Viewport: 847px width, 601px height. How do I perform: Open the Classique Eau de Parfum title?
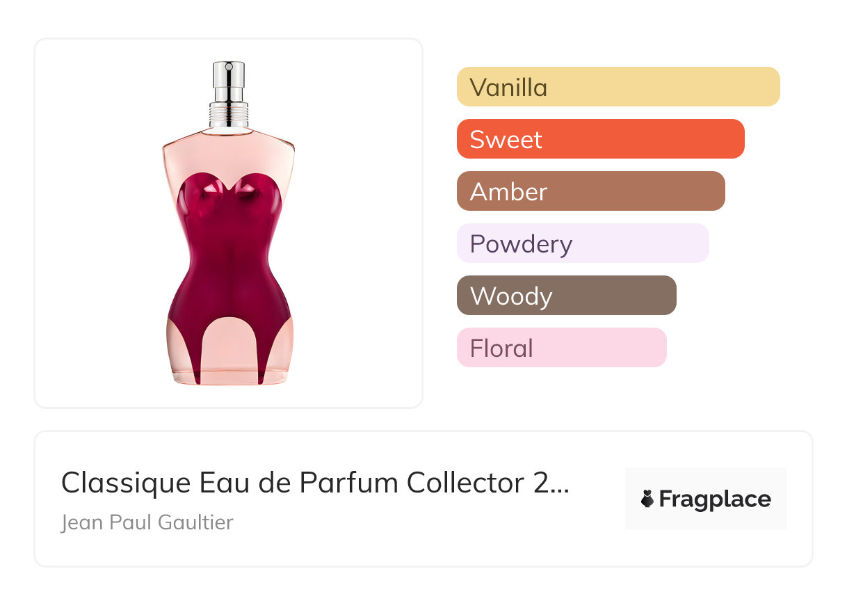[315, 482]
